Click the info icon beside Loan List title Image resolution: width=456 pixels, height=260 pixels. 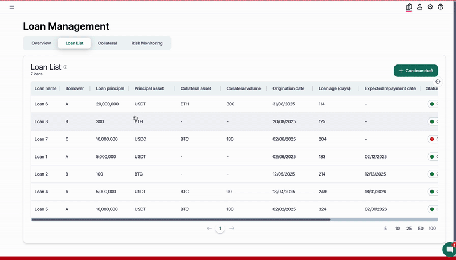(x=66, y=67)
